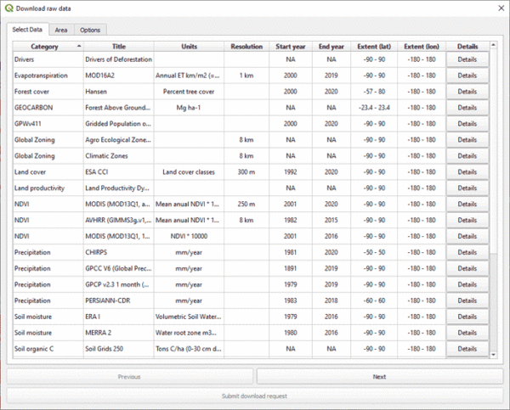The height and width of the screenshot is (410, 510).
Task: Select the GEOCARBON category cell
Action: pyautogui.click(x=48, y=108)
